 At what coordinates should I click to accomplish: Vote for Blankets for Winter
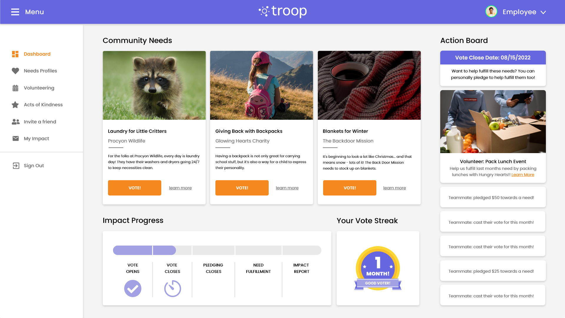coord(350,188)
